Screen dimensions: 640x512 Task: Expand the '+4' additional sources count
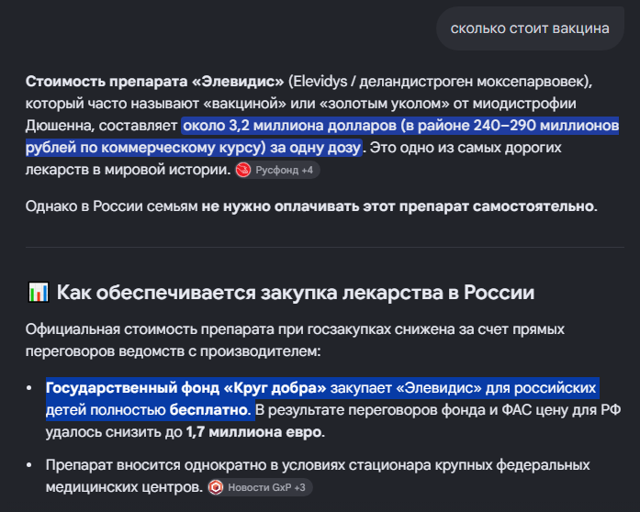pyautogui.click(x=307, y=170)
